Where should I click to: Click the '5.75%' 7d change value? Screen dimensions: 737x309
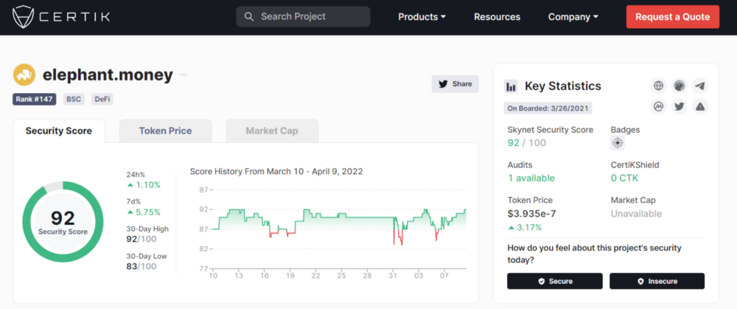148,212
